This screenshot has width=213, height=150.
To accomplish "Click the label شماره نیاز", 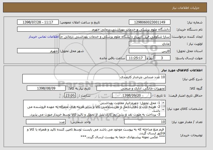I will pyautogui.click(x=195, y=22).
